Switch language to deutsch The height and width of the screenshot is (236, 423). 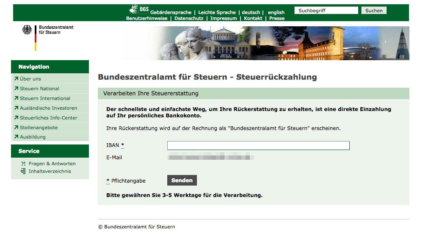coord(251,12)
